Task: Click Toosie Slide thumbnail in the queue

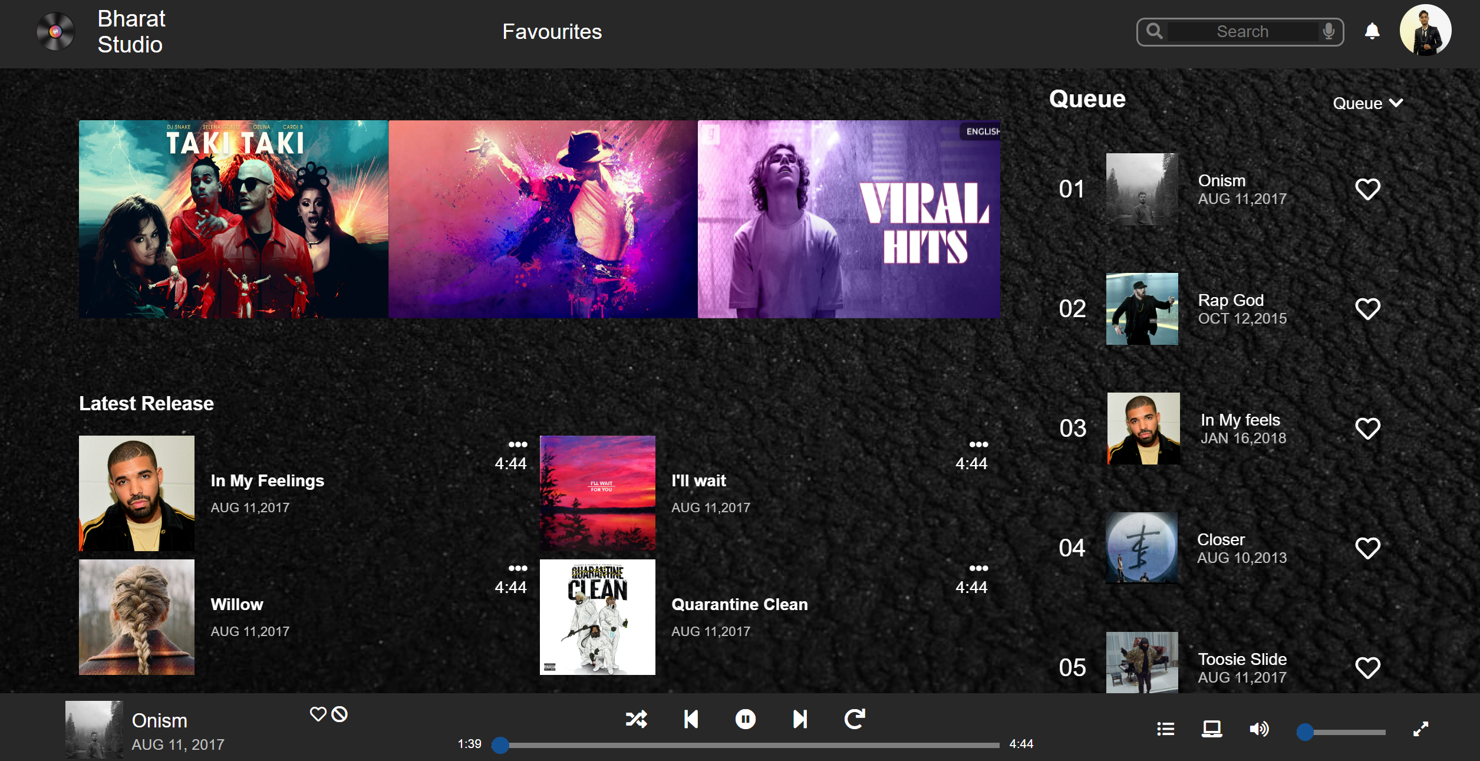Action: pos(1142,663)
